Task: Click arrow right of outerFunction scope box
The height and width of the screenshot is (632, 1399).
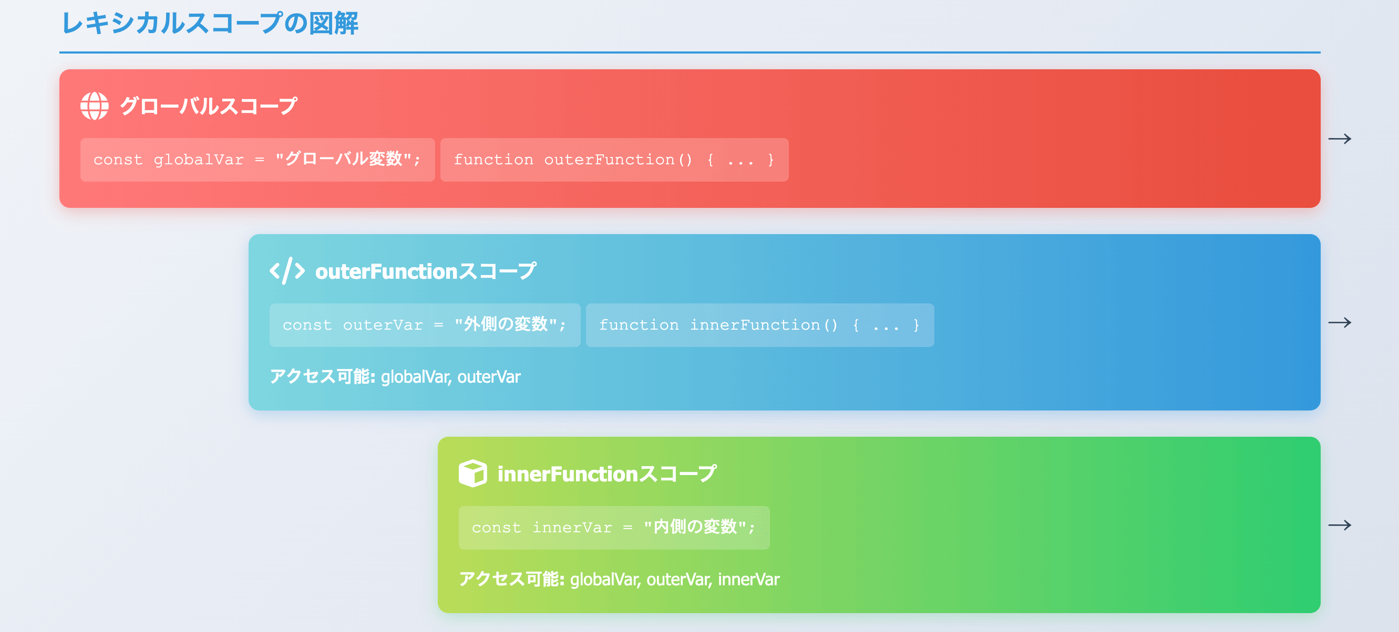Action: click(1339, 323)
